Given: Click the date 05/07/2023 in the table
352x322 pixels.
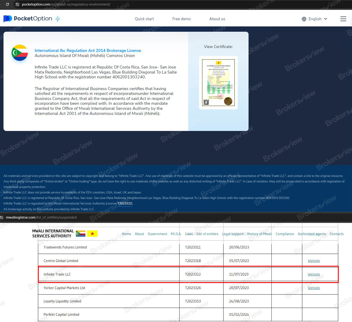Looking at the screenshot, I should [x=239, y=261].
